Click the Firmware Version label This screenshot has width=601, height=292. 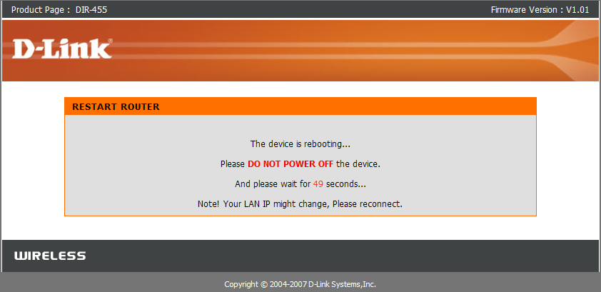pos(527,10)
